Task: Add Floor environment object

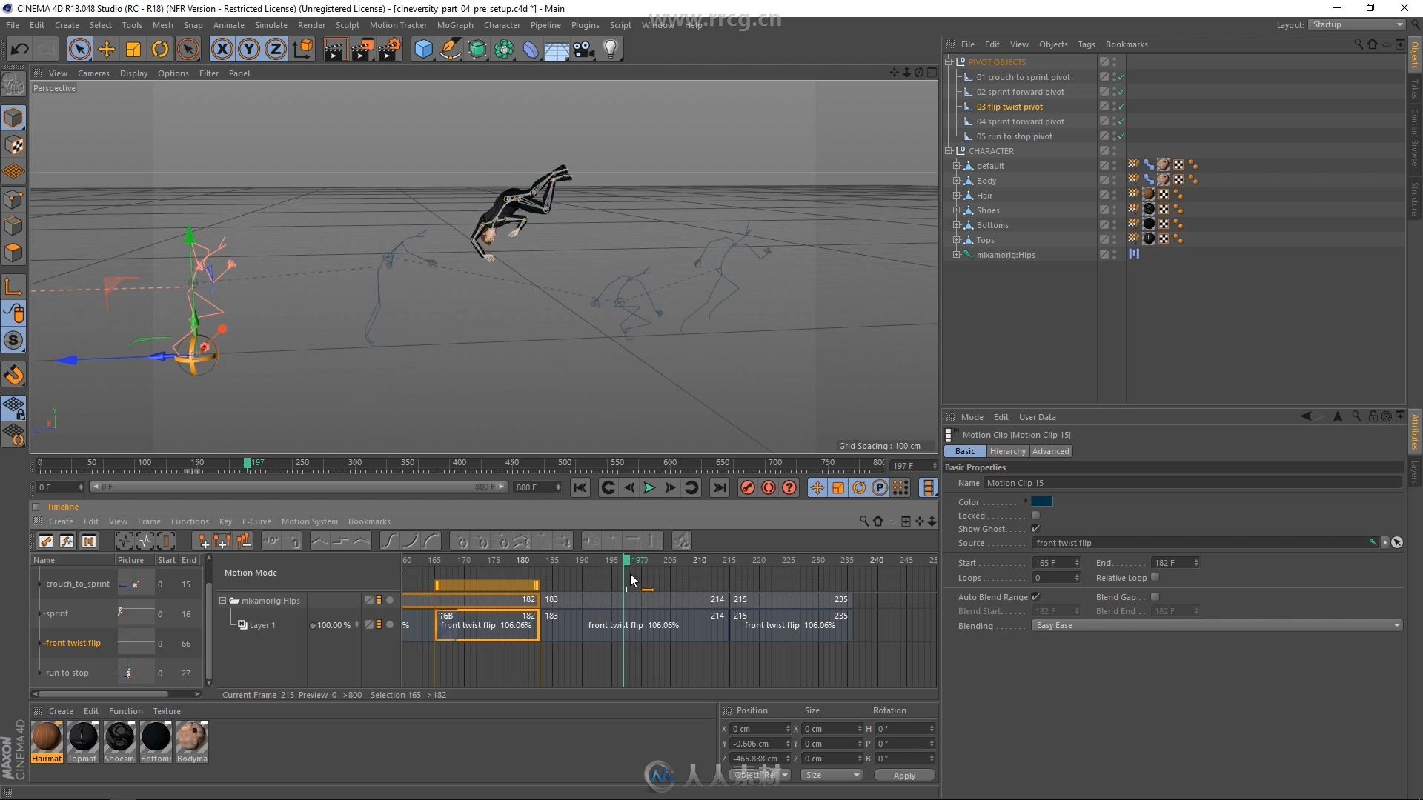Action: [x=557, y=50]
